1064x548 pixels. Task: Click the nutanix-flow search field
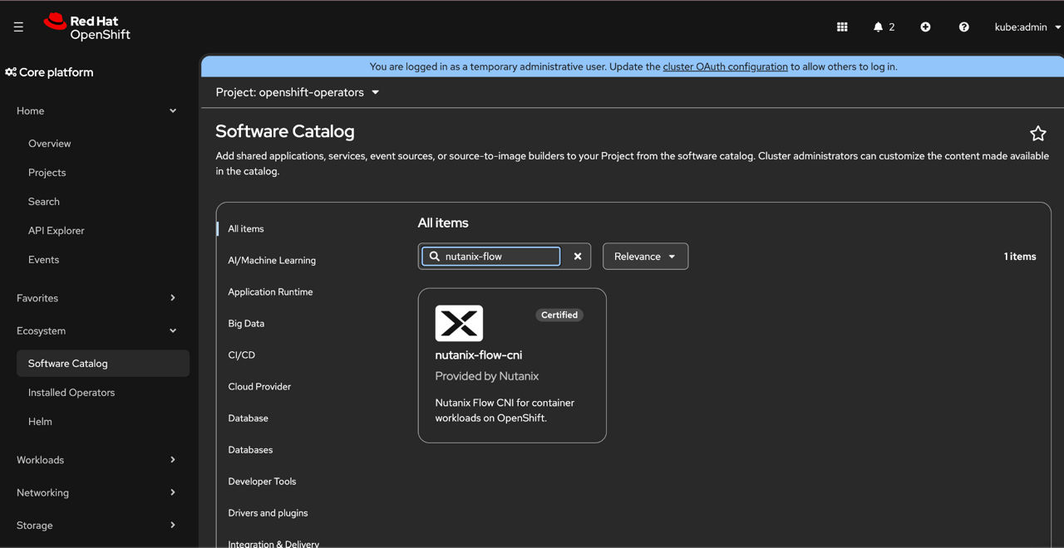tap(491, 257)
